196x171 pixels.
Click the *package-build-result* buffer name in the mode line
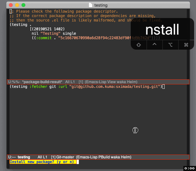pos(42,82)
